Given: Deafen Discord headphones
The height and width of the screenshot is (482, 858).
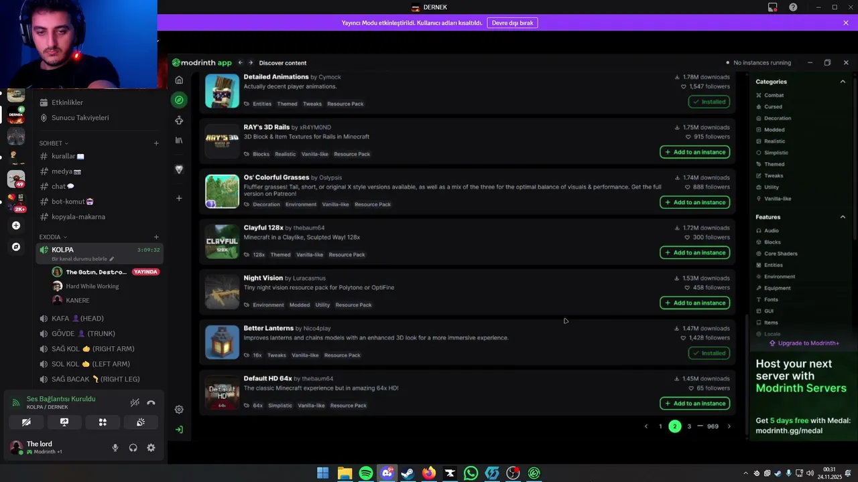Looking at the screenshot, I should [x=133, y=448].
